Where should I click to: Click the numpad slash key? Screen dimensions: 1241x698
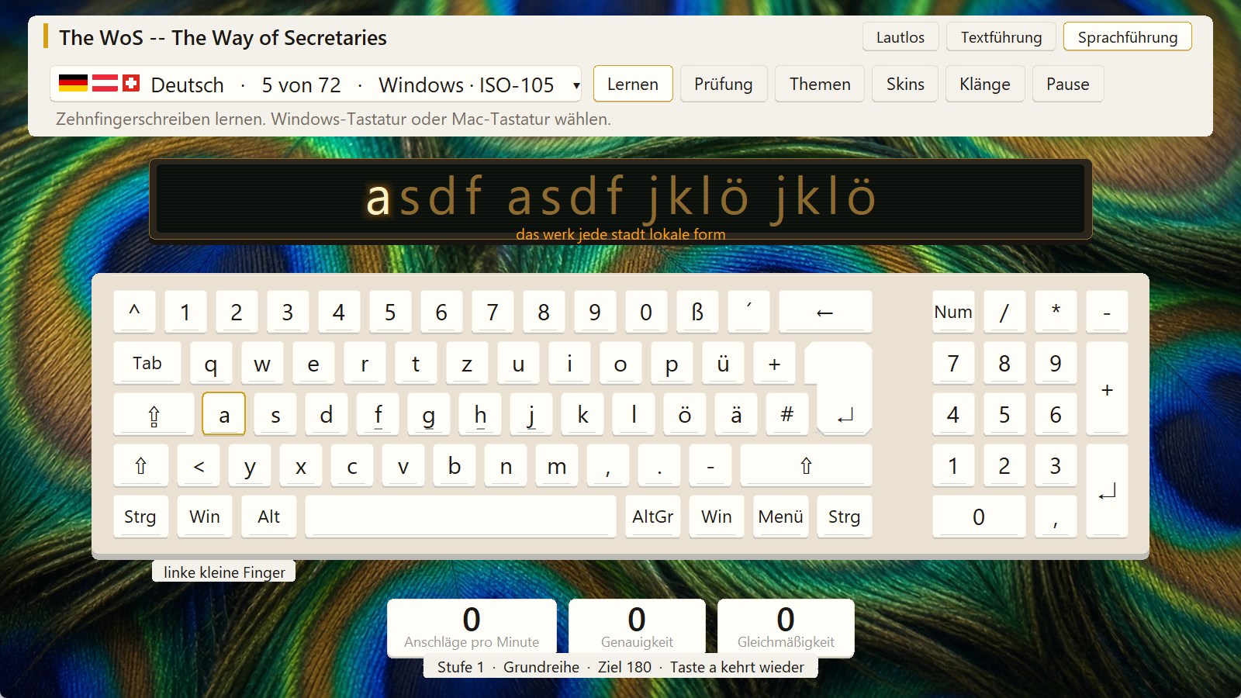click(1004, 312)
